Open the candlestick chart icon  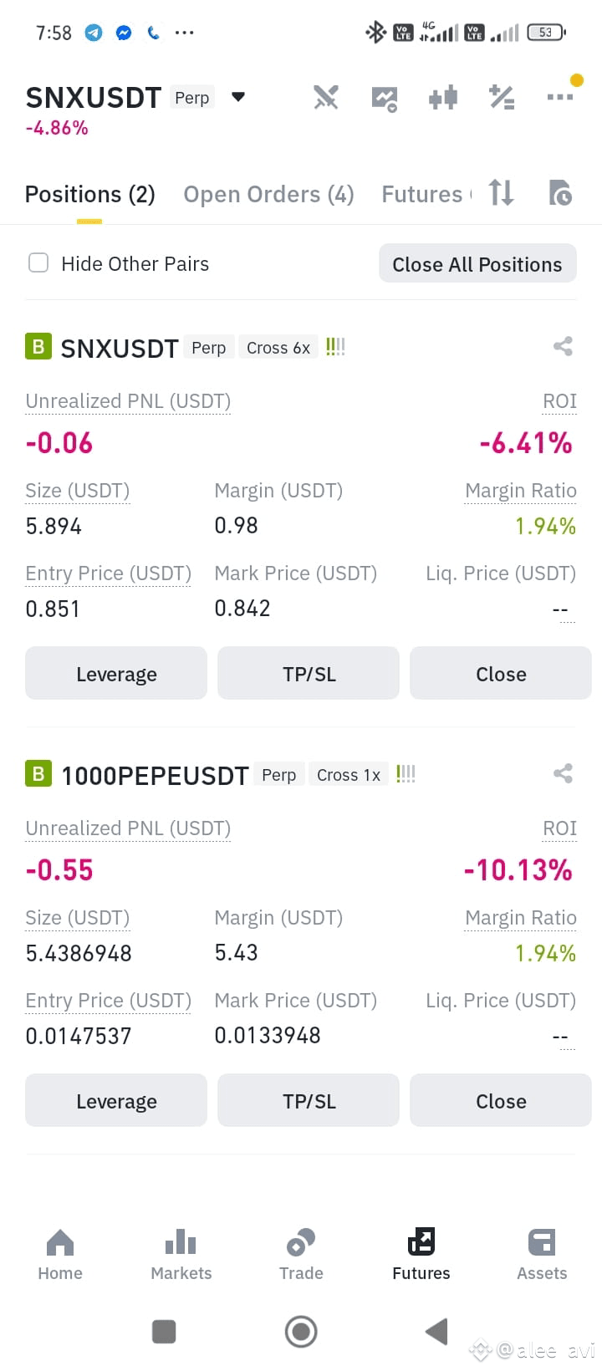click(x=443, y=98)
